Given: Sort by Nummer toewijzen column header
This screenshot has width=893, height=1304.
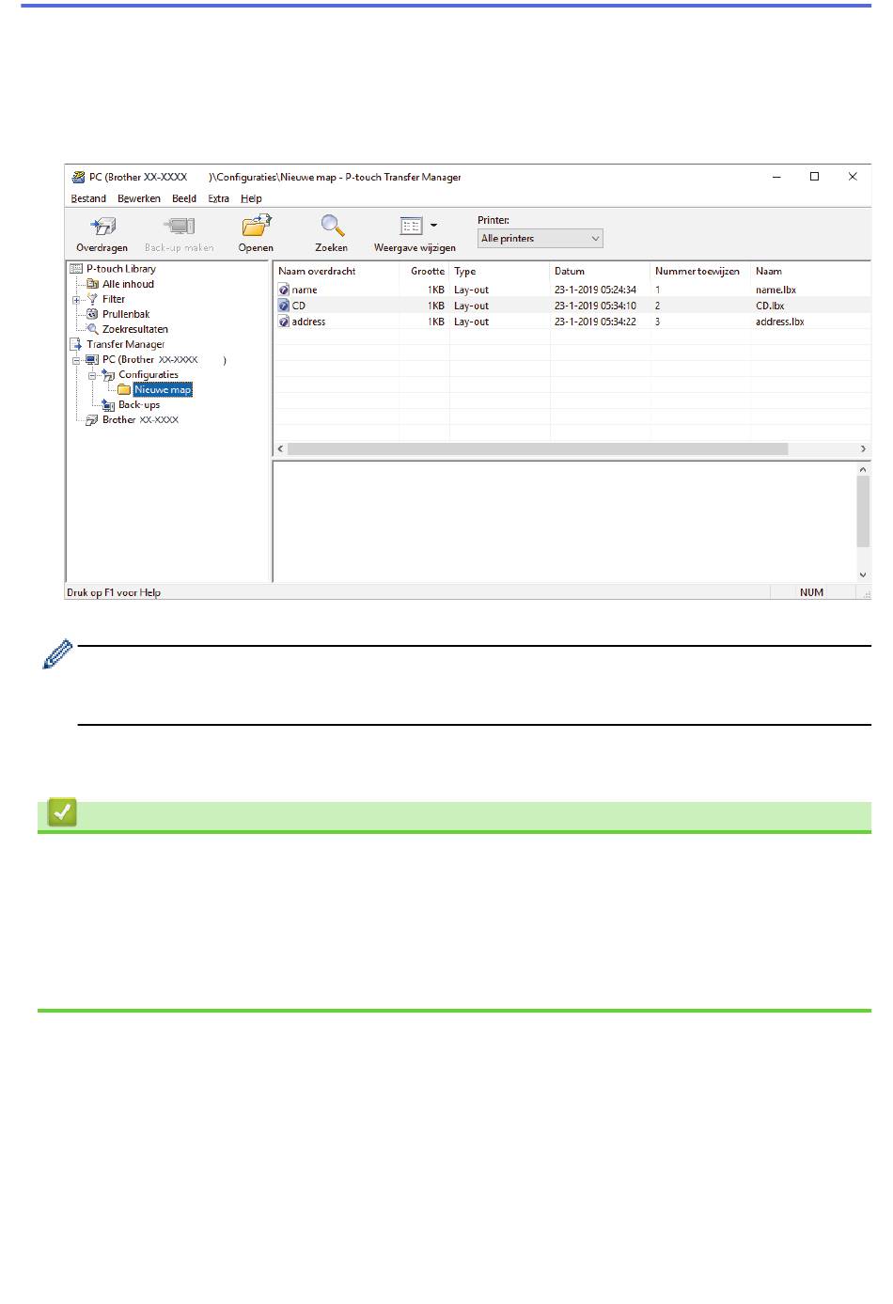Looking at the screenshot, I should [x=701, y=271].
